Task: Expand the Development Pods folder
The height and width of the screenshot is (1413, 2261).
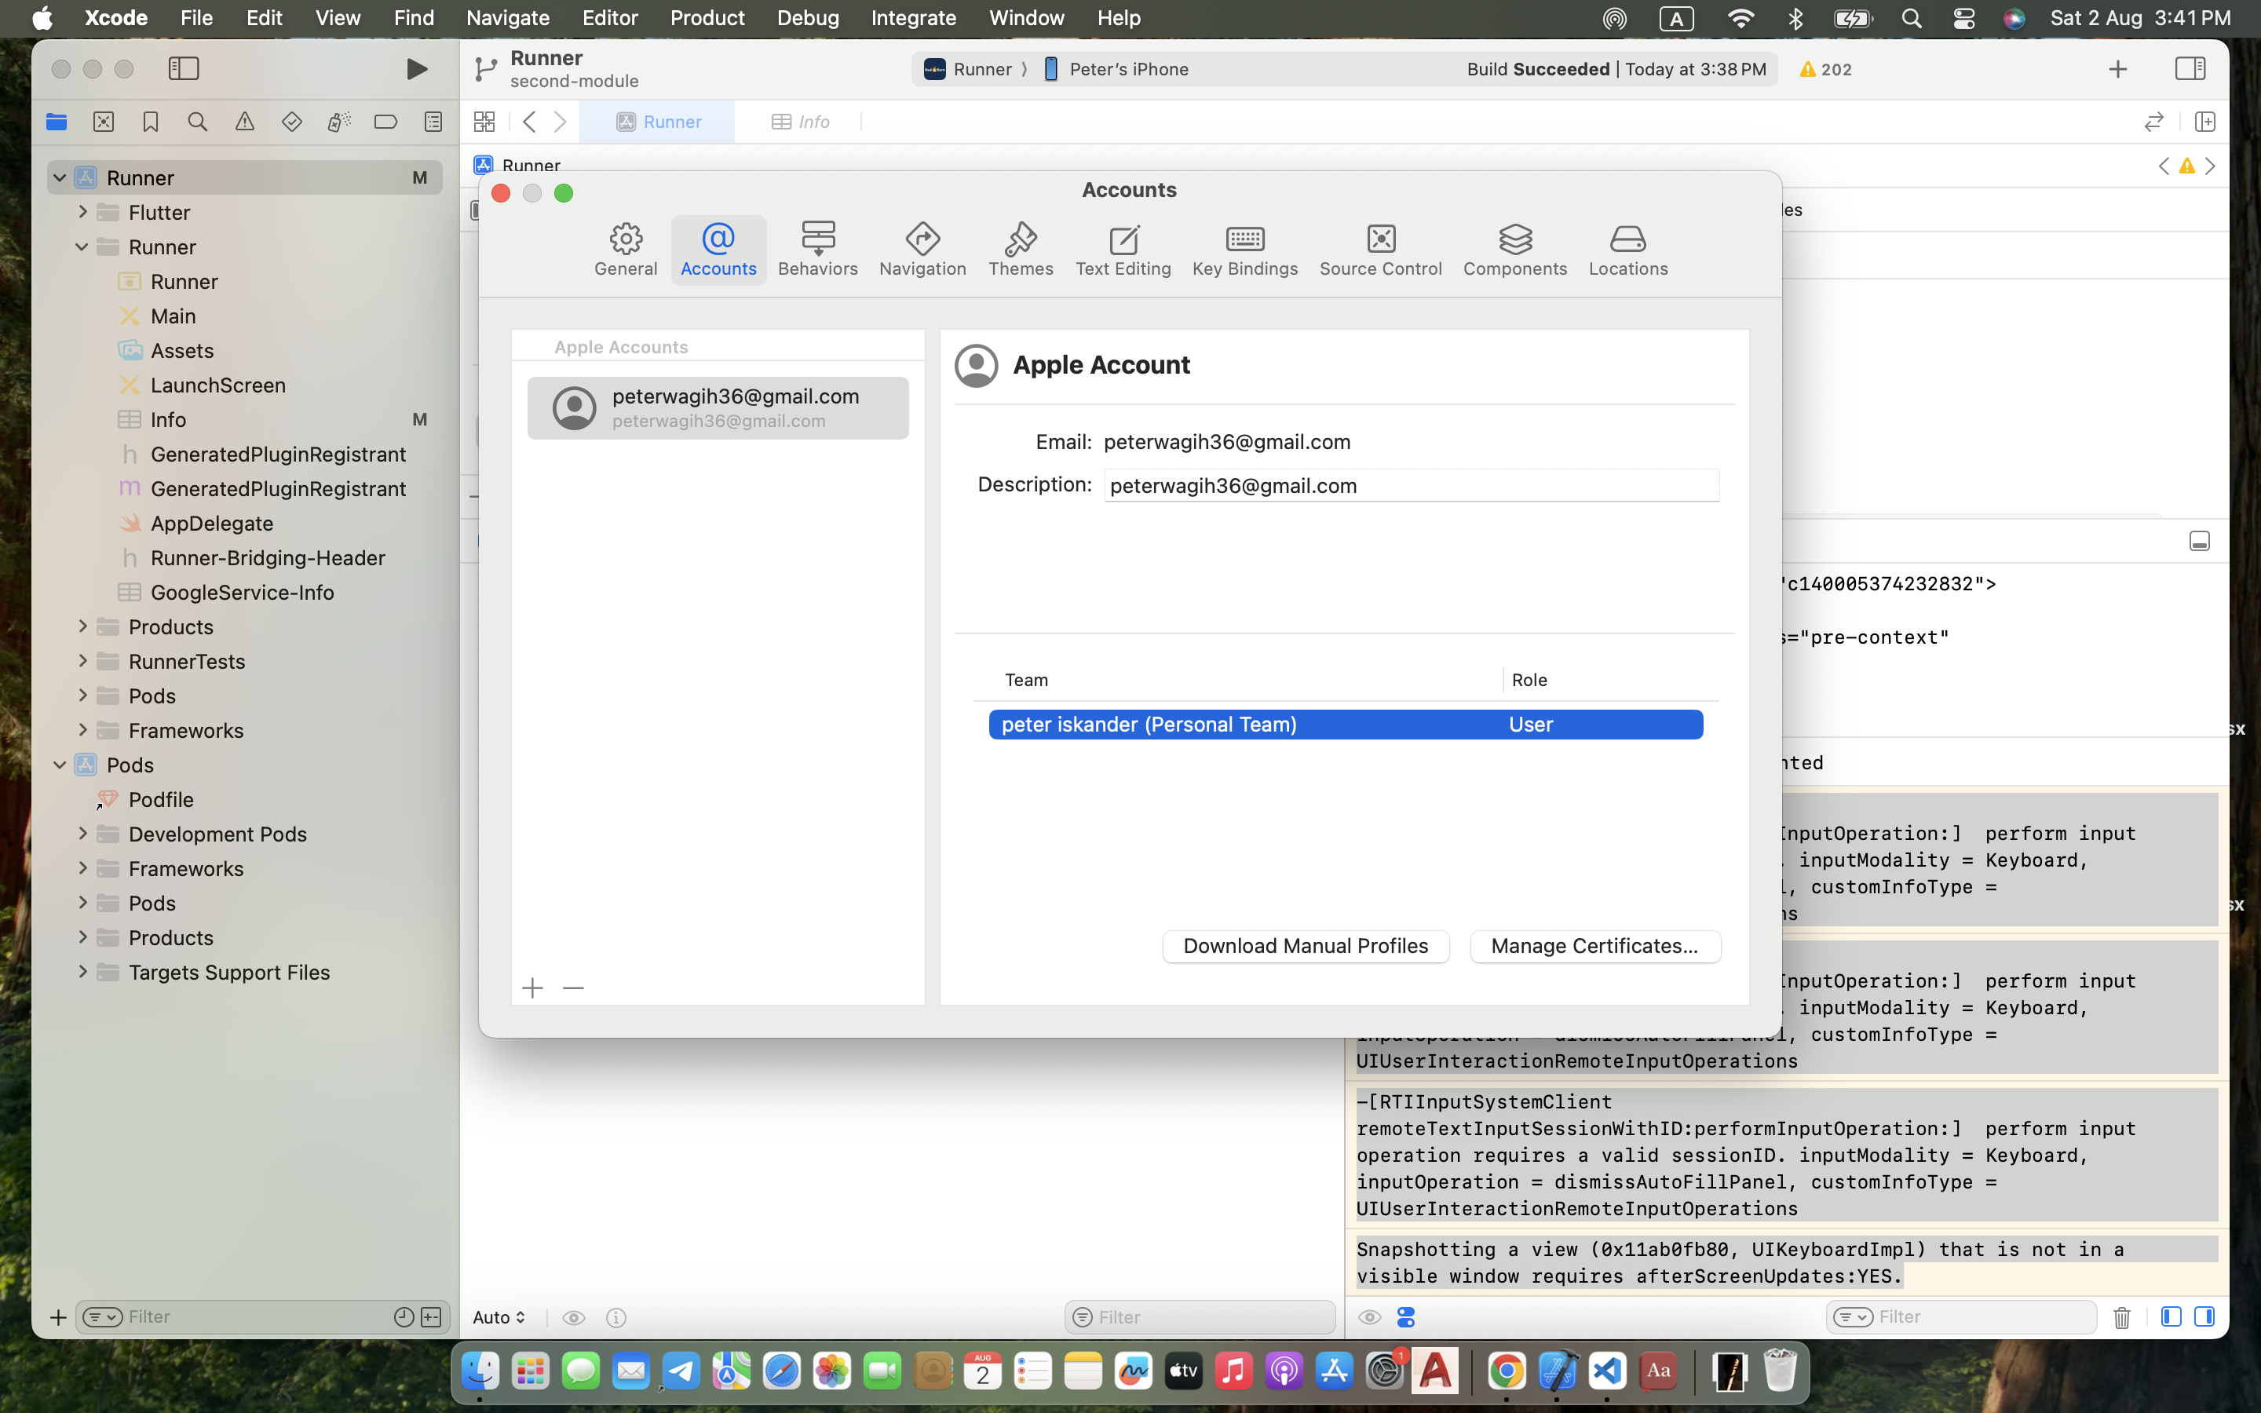Action: pos(82,833)
